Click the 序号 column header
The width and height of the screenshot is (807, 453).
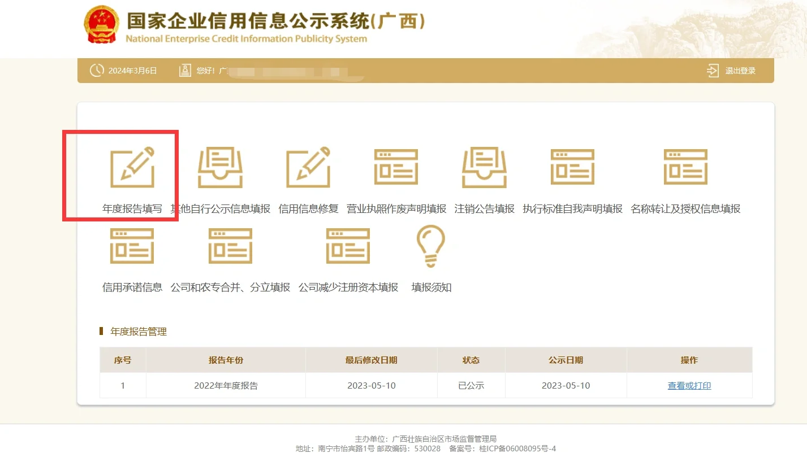coord(123,360)
